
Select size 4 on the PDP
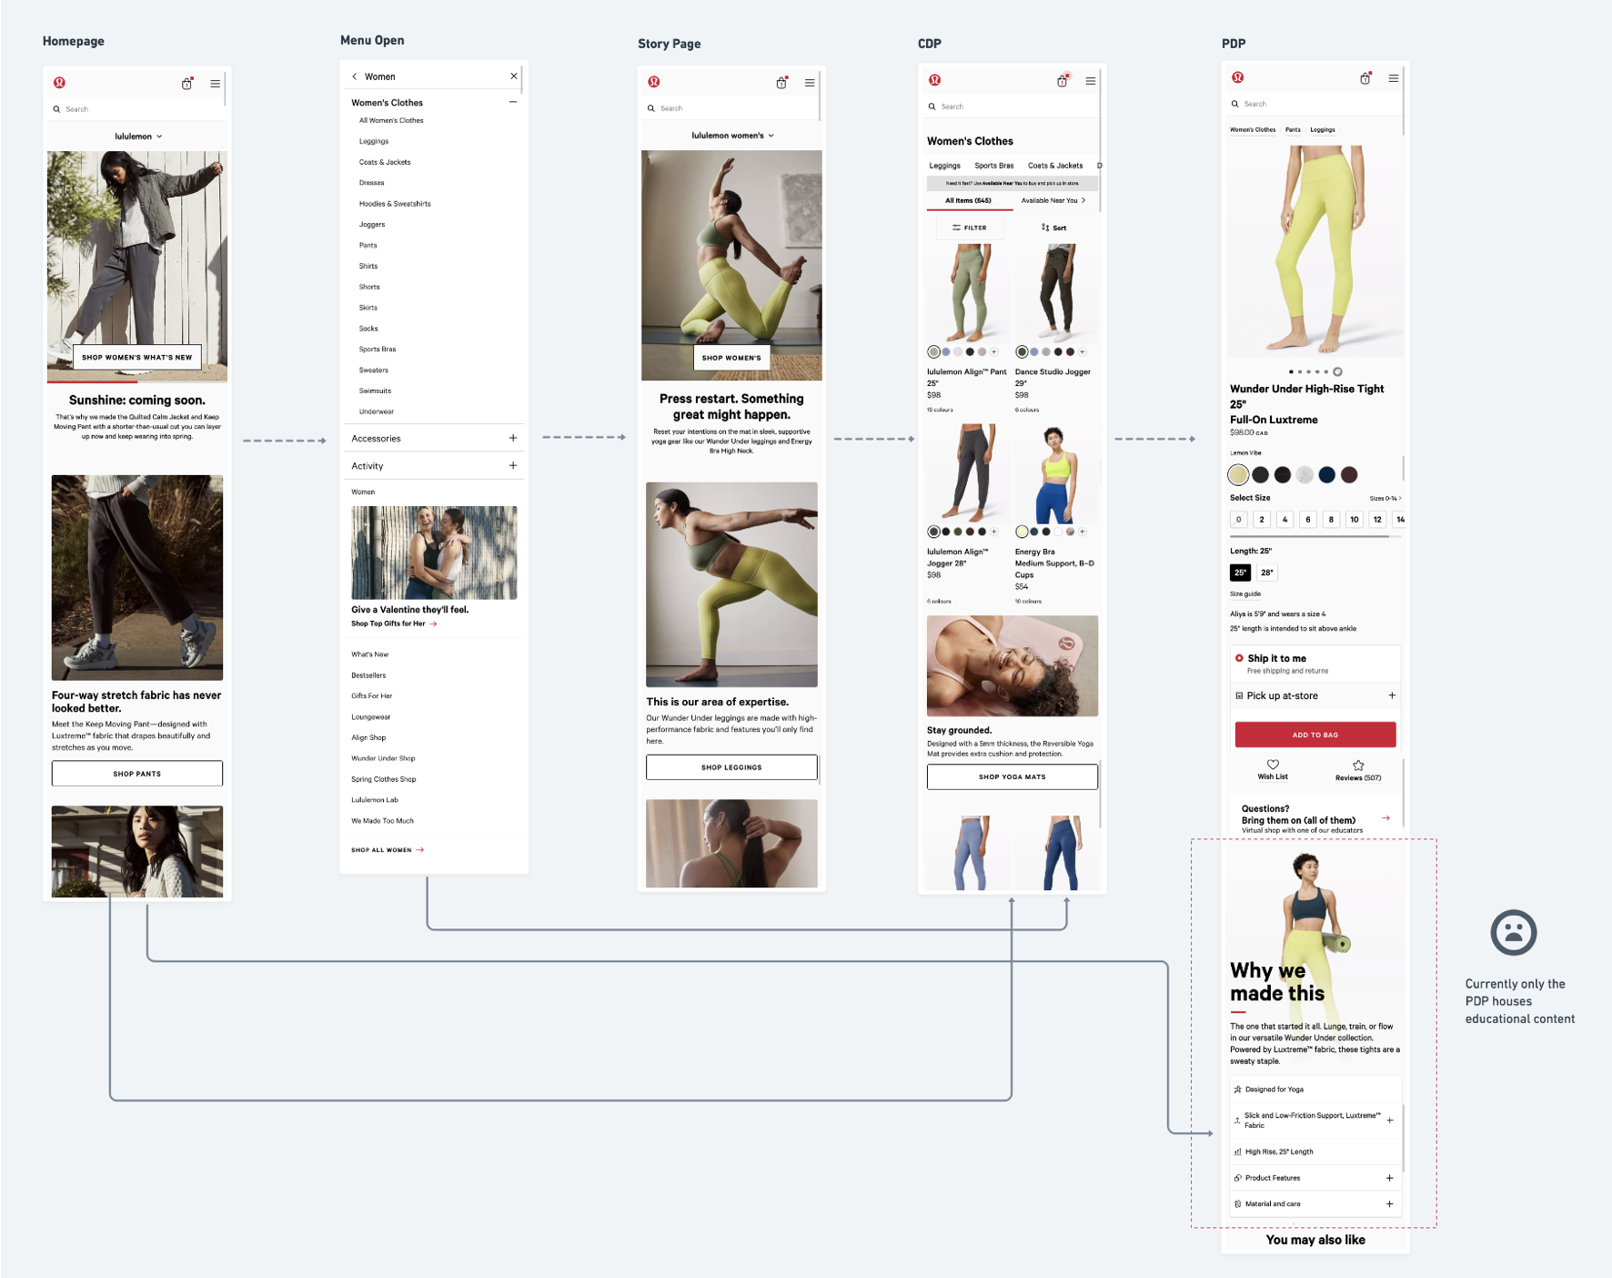[x=1285, y=520]
